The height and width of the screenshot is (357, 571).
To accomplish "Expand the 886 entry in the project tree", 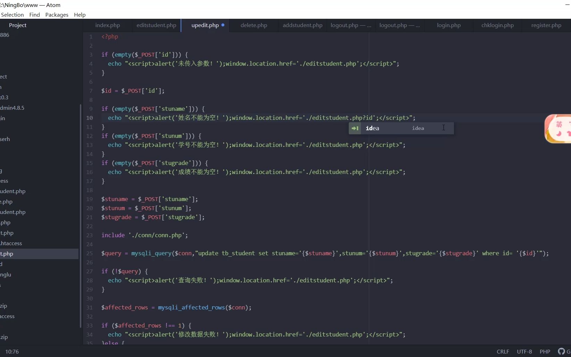I will click(x=5, y=34).
